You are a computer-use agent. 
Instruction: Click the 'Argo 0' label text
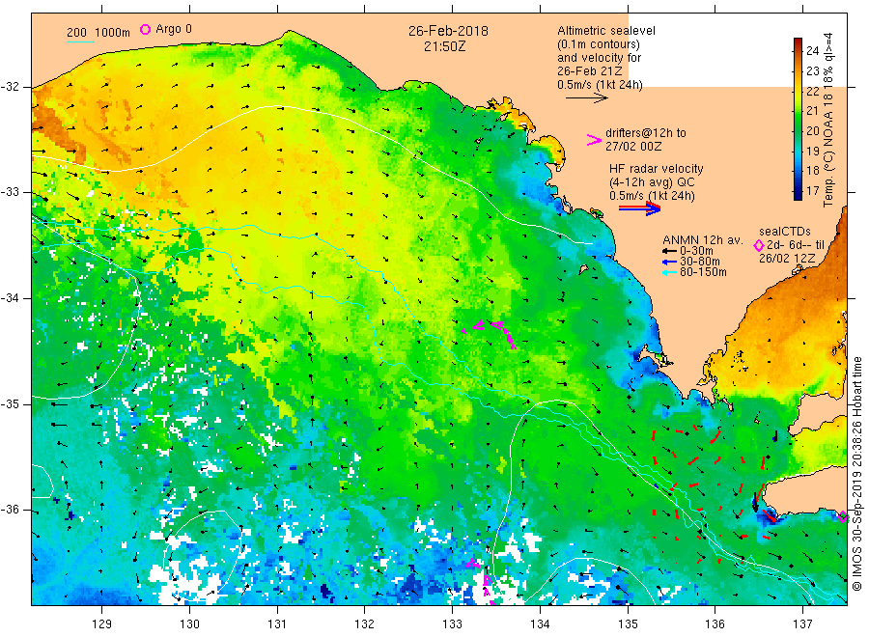(x=174, y=29)
